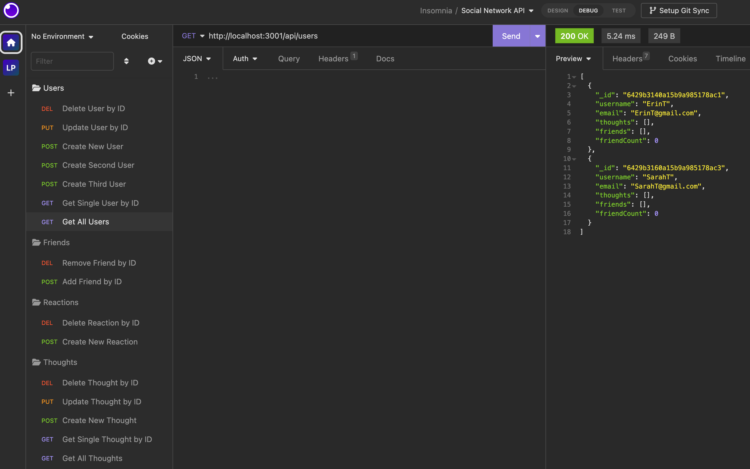
Task: Select the home icon in the left rail
Action: point(11,42)
